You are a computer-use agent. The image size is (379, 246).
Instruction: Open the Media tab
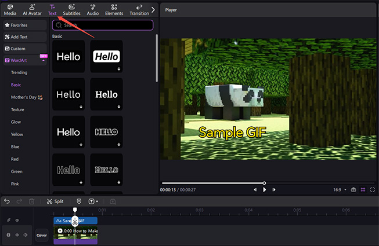(10, 10)
